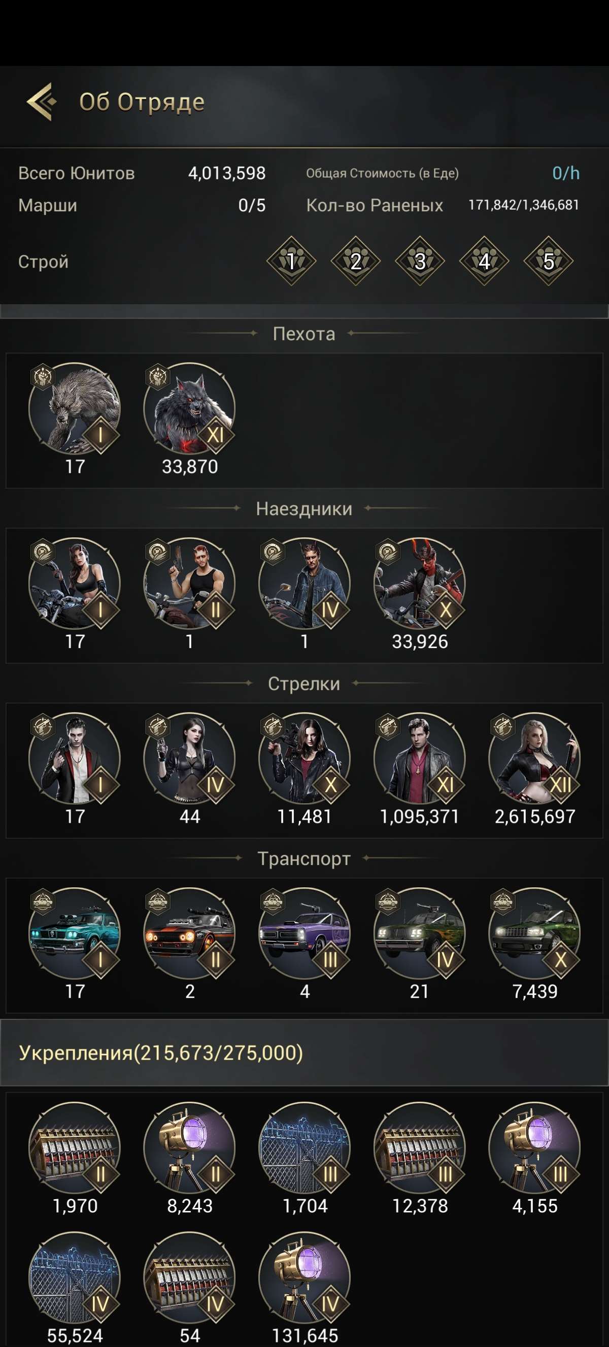Open tier III purple car transport

[x=304, y=934]
